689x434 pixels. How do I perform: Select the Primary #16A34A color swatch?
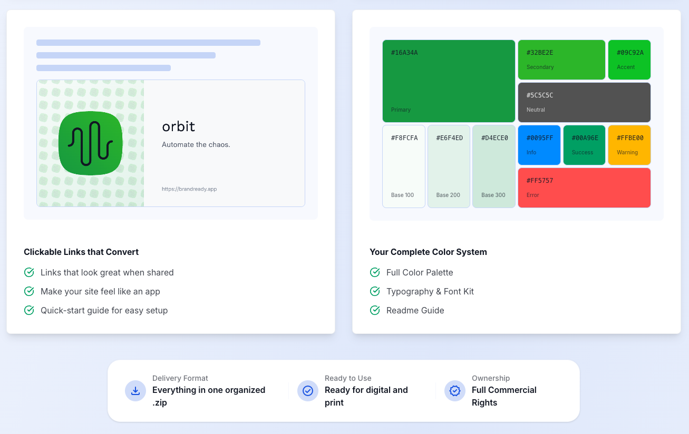[x=449, y=81]
